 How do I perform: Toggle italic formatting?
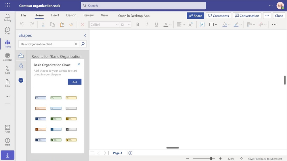(147, 24)
